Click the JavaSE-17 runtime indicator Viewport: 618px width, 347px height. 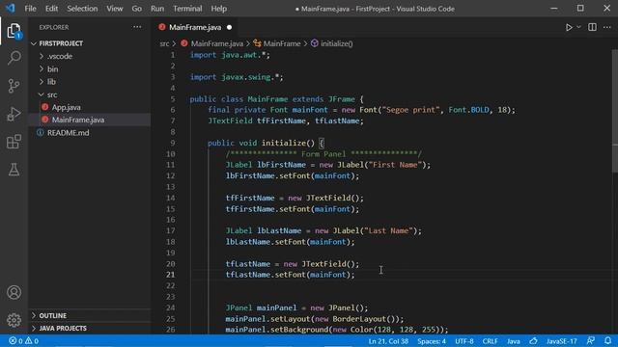click(x=561, y=341)
